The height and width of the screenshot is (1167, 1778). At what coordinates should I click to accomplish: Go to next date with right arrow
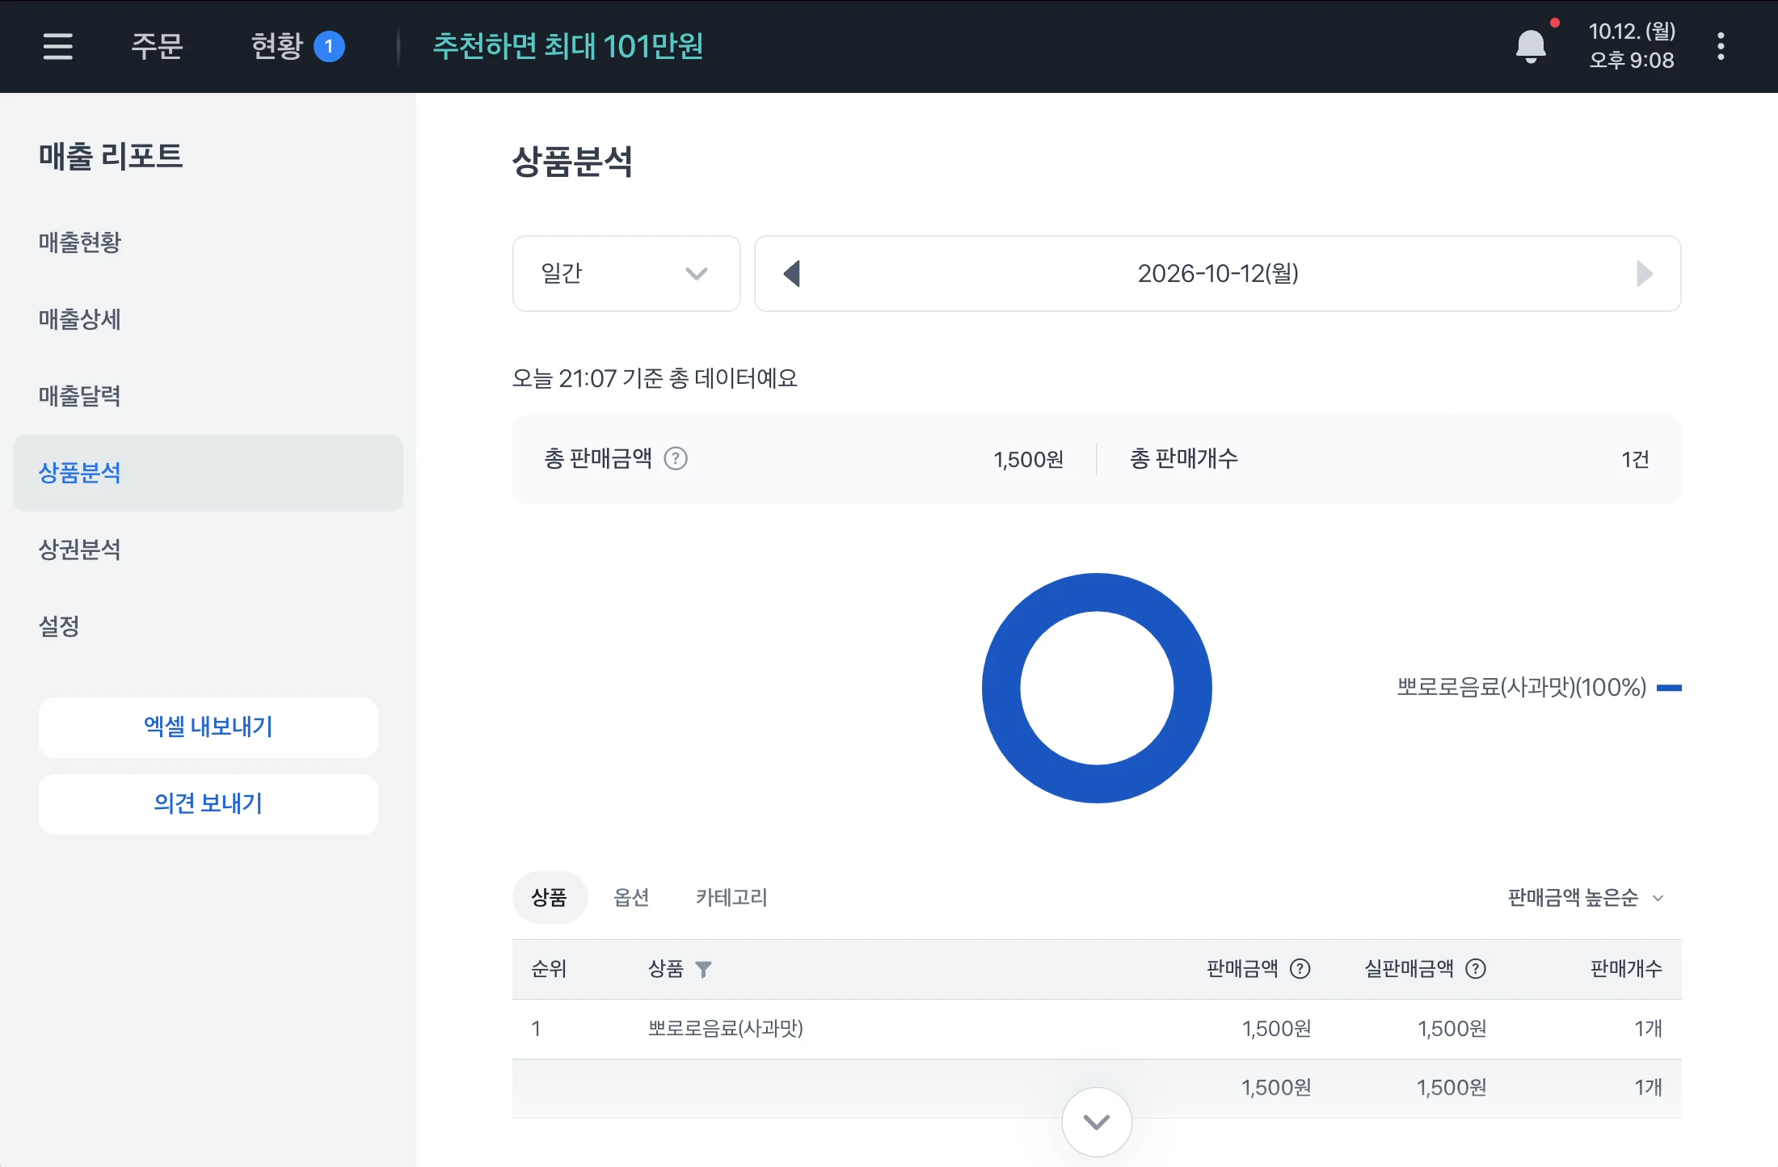pos(1644,273)
